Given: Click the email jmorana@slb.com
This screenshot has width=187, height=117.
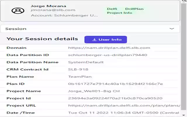Looking at the screenshot, I should point(53,10).
